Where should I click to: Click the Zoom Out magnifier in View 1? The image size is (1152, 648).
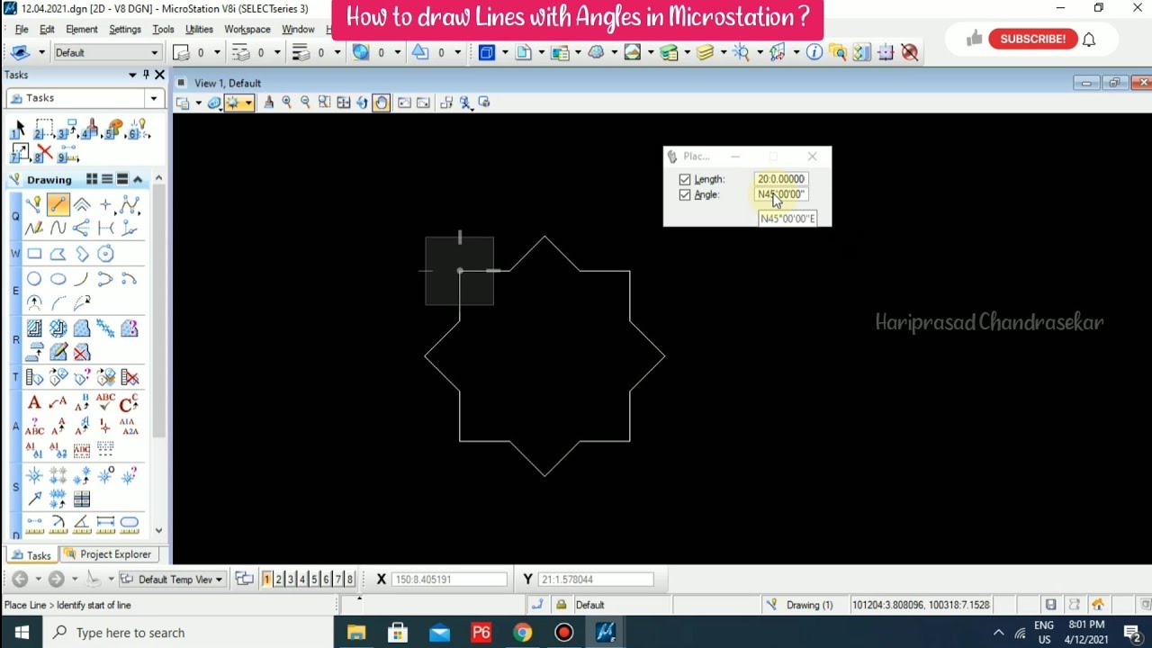coord(305,103)
